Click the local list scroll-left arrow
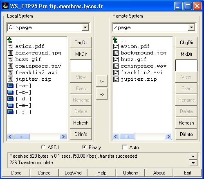This screenshot has height=179, width=204. (10, 136)
